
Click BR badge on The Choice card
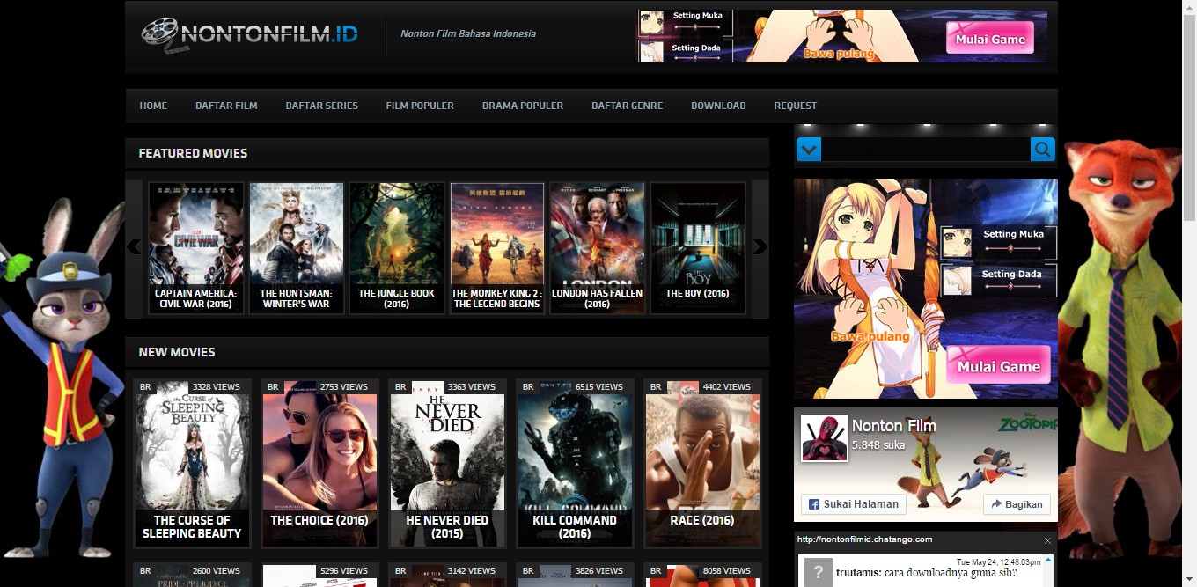pos(273,386)
